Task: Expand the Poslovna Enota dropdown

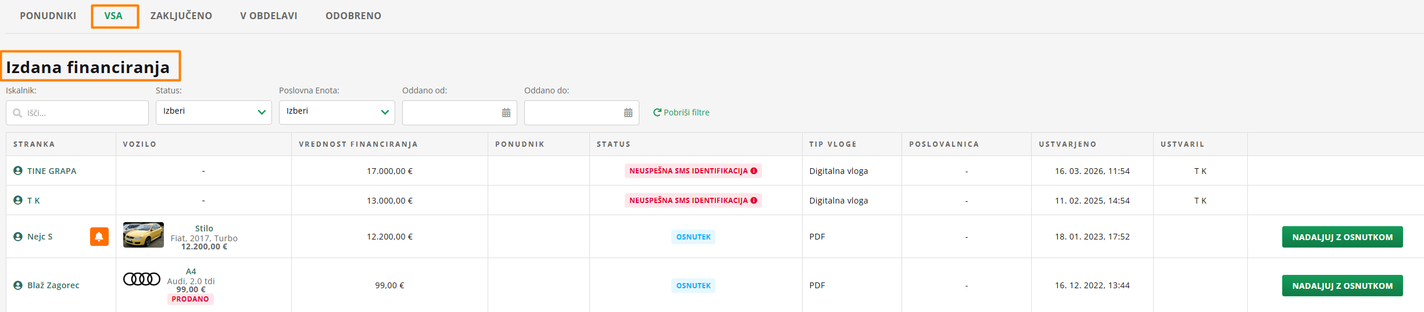Action: point(337,112)
